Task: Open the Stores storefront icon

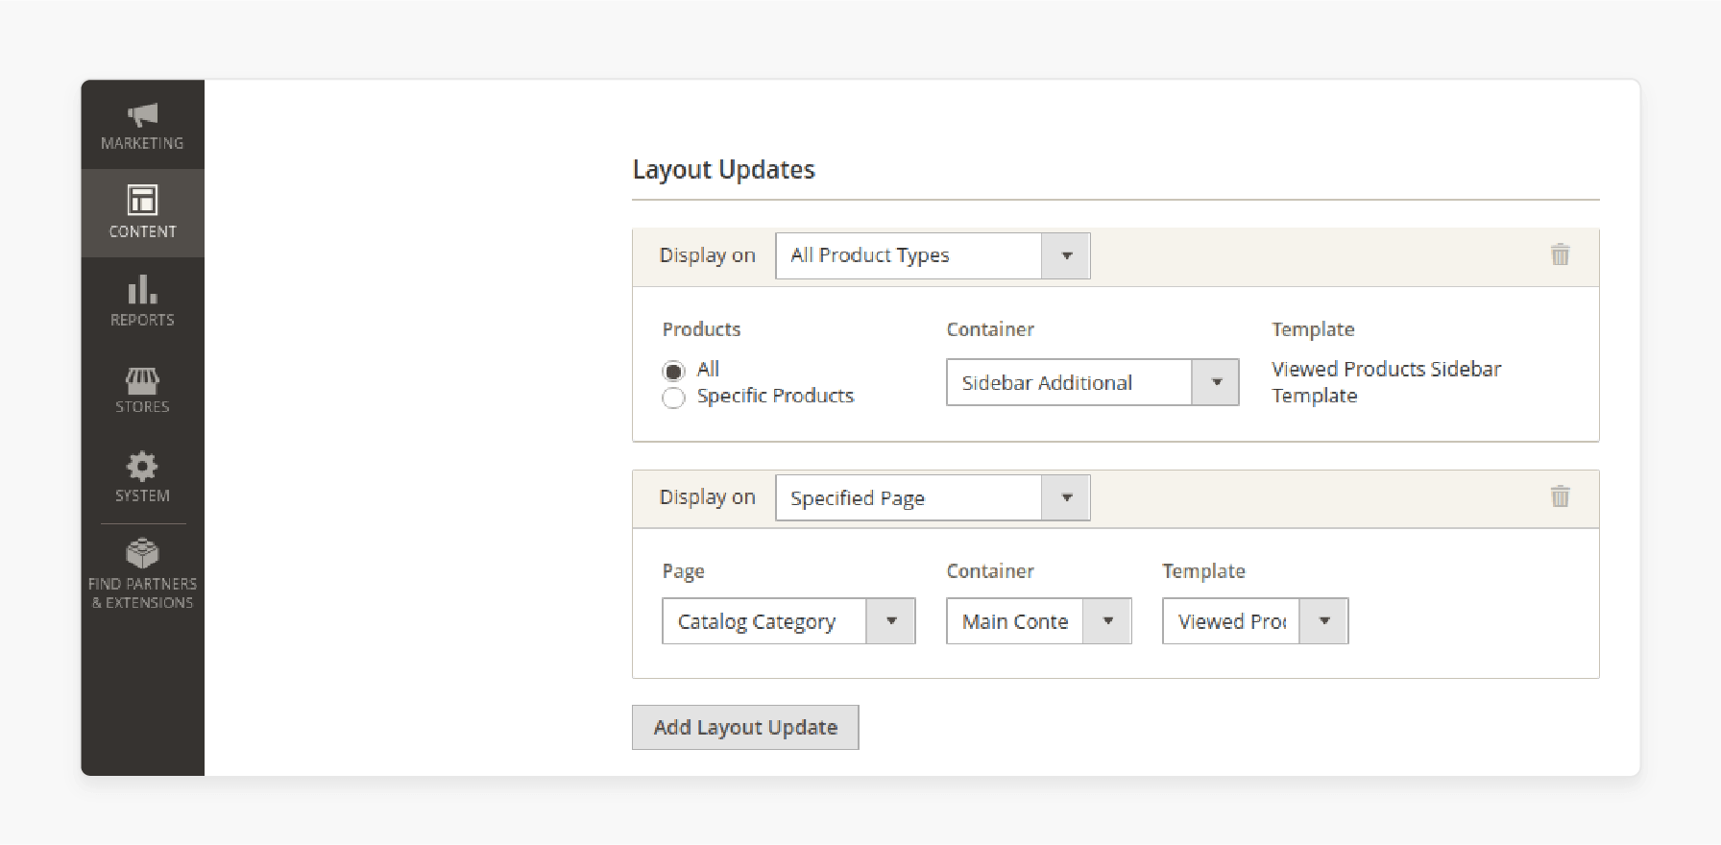Action: pyautogui.click(x=142, y=380)
